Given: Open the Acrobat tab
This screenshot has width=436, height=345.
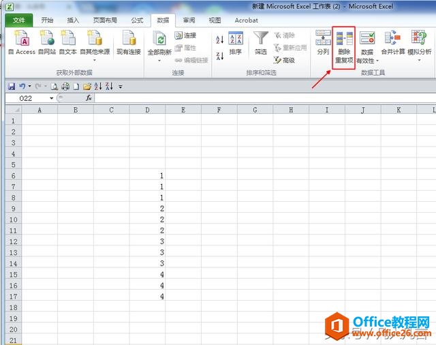Looking at the screenshot, I should coord(246,20).
